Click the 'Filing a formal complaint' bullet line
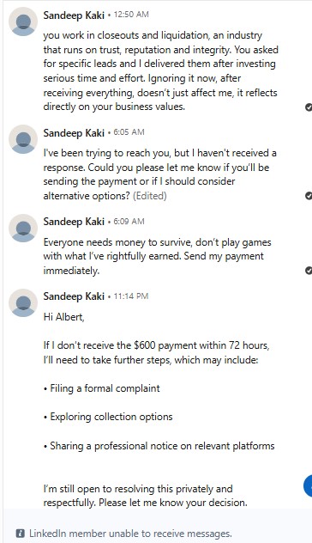This screenshot has height=543, width=312. tap(102, 388)
